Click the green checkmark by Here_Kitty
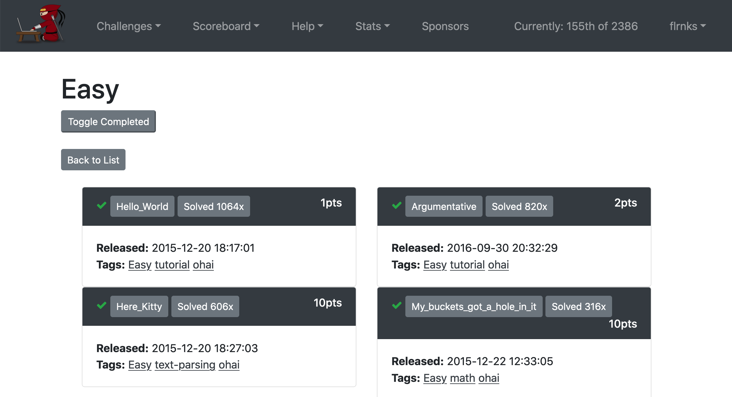Screen dimensions: 732x397 (102, 305)
